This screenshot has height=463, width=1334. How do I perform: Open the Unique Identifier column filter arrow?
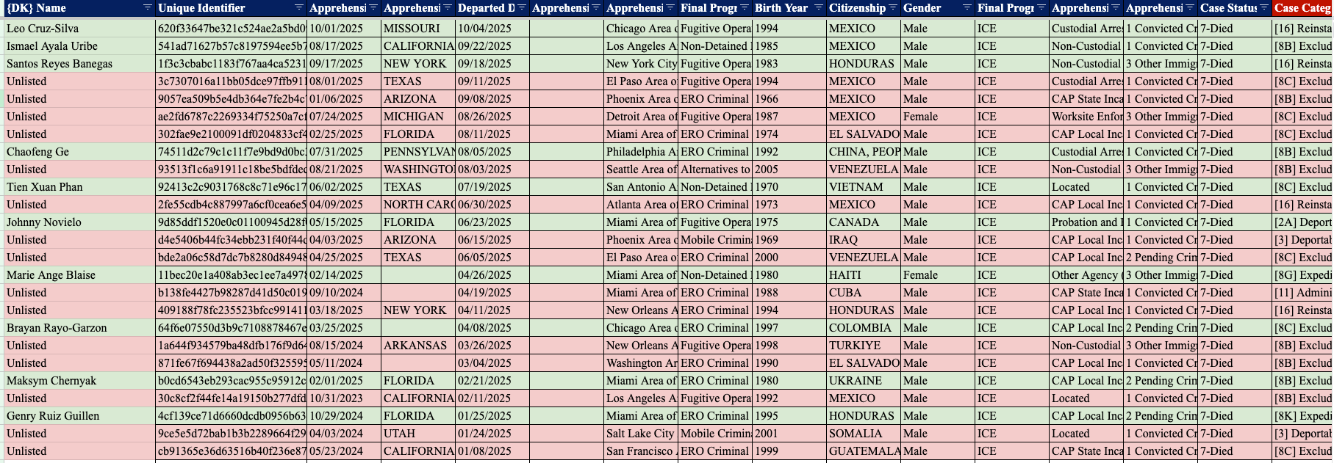pos(299,8)
